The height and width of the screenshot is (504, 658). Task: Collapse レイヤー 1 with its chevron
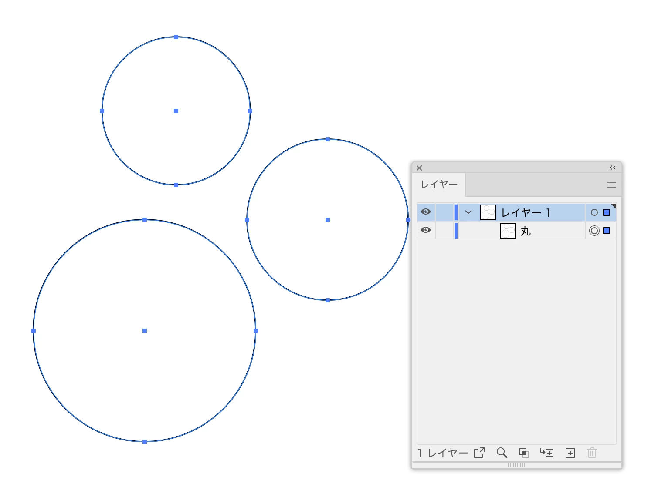468,212
